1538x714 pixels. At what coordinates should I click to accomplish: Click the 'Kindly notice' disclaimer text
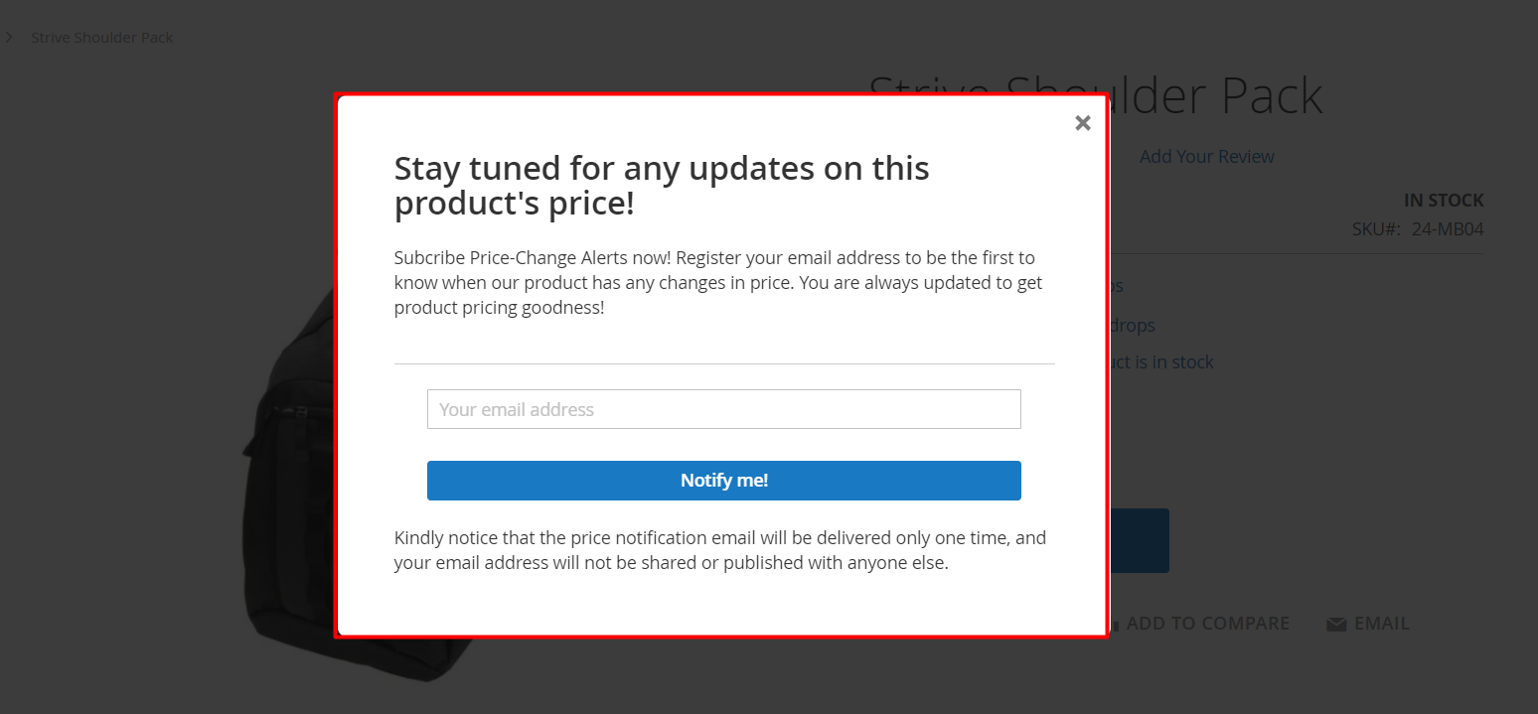tap(719, 550)
